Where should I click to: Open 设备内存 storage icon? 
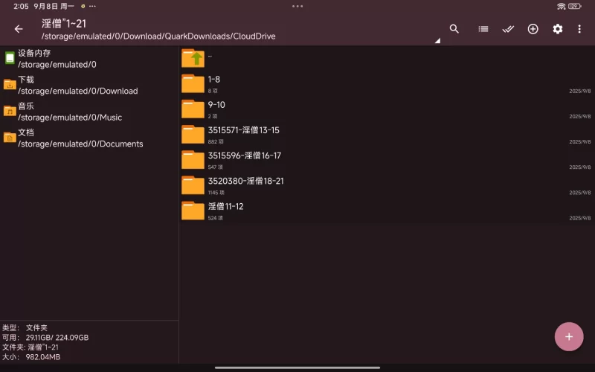click(10, 58)
